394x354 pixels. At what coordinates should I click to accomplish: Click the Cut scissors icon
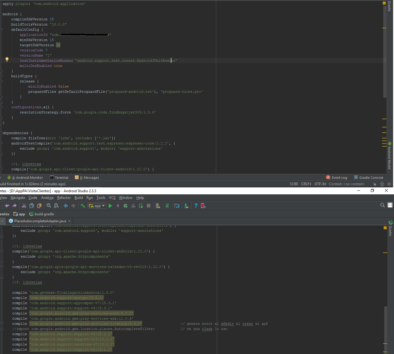[x=24, y=206]
